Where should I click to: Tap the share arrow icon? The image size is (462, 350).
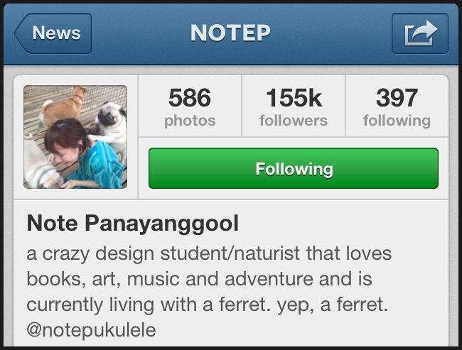point(420,33)
